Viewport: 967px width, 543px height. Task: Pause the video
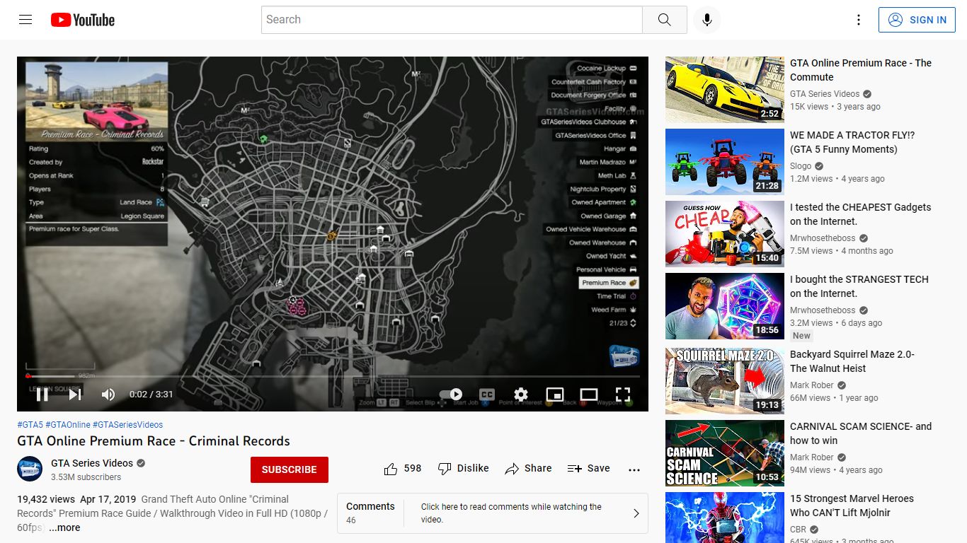pos(42,394)
